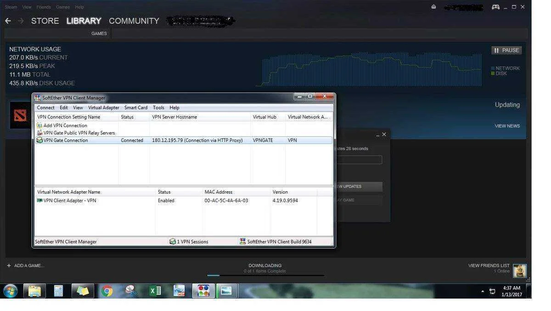Launch Excel from the taskbar
Image resolution: width=551 pixels, height=311 pixels.
click(x=155, y=291)
